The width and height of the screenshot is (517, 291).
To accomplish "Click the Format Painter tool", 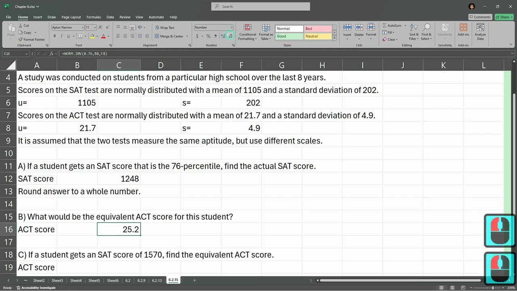I will pyautogui.click(x=32, y=40).
